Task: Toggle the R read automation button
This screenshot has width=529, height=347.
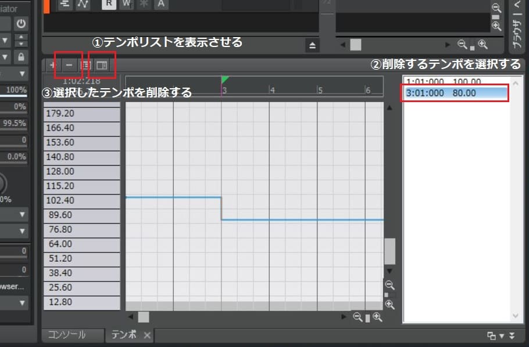Action: [109, 3]
